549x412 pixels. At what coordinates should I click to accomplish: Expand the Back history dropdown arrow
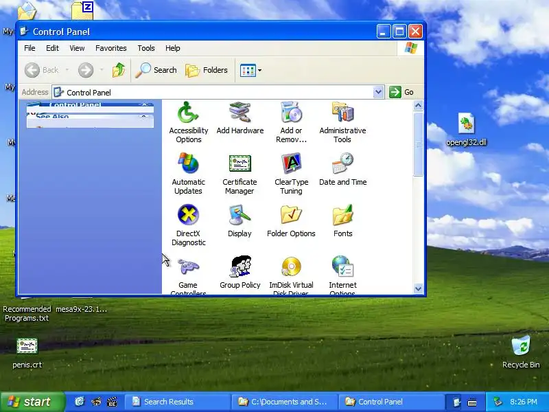point(67,70)
